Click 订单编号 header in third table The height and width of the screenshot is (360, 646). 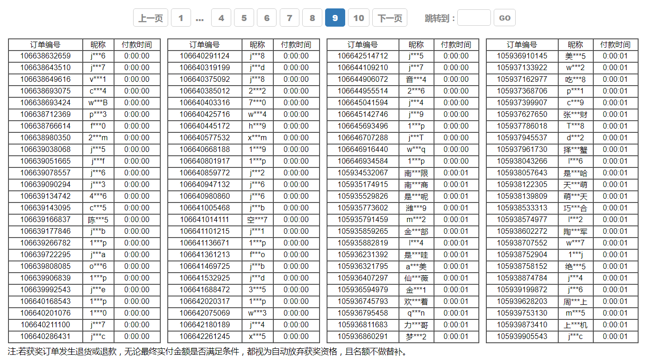point(363,45)
